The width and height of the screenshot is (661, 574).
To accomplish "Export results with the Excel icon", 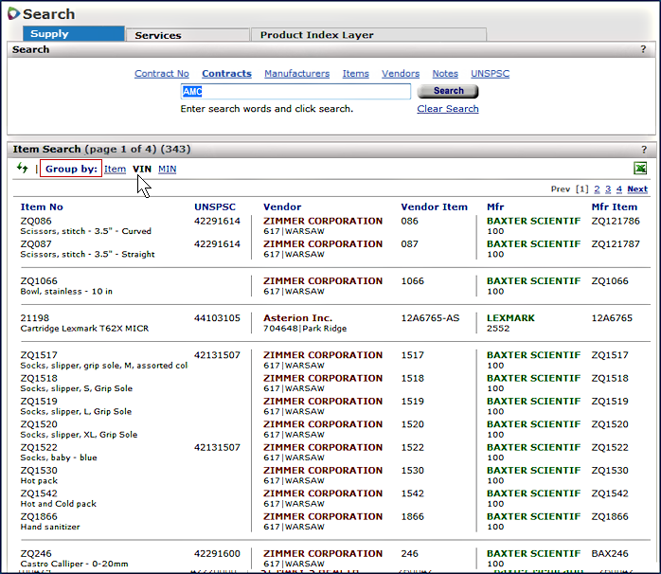I will [x=640, y=169].
